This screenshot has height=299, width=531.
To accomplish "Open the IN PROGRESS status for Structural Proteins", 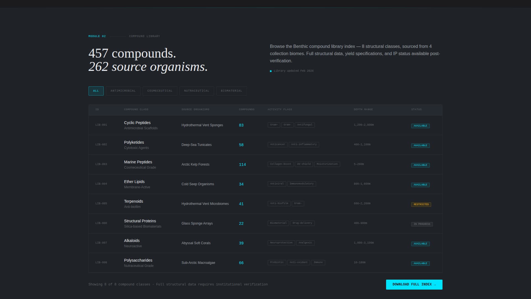I will tap(422, 224).
